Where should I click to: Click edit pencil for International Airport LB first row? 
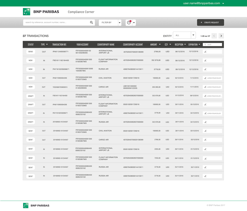(x=205, y=52)
